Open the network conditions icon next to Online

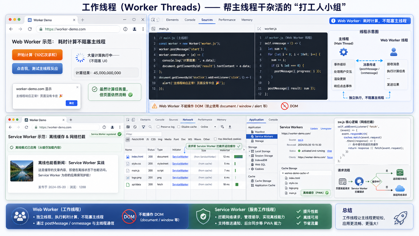(x=222, y=127)
